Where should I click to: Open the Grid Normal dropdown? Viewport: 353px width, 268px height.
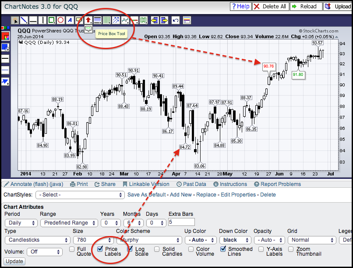click(x=312, y=240)
